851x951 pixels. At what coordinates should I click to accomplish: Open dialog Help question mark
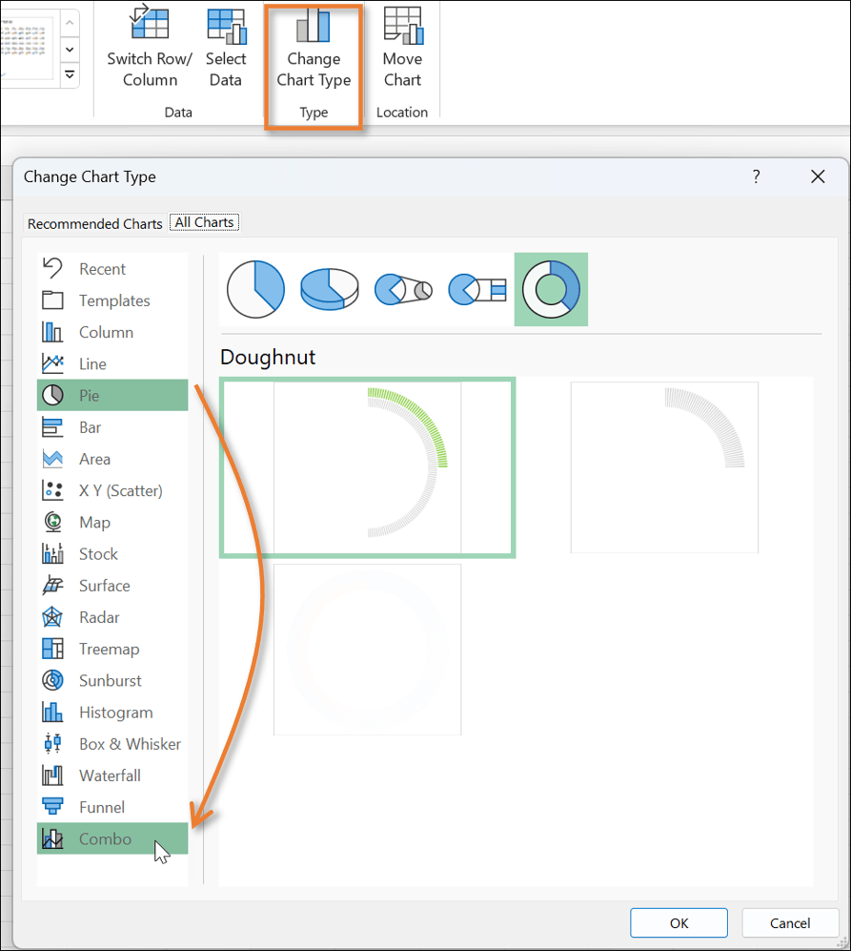point(756,176)
